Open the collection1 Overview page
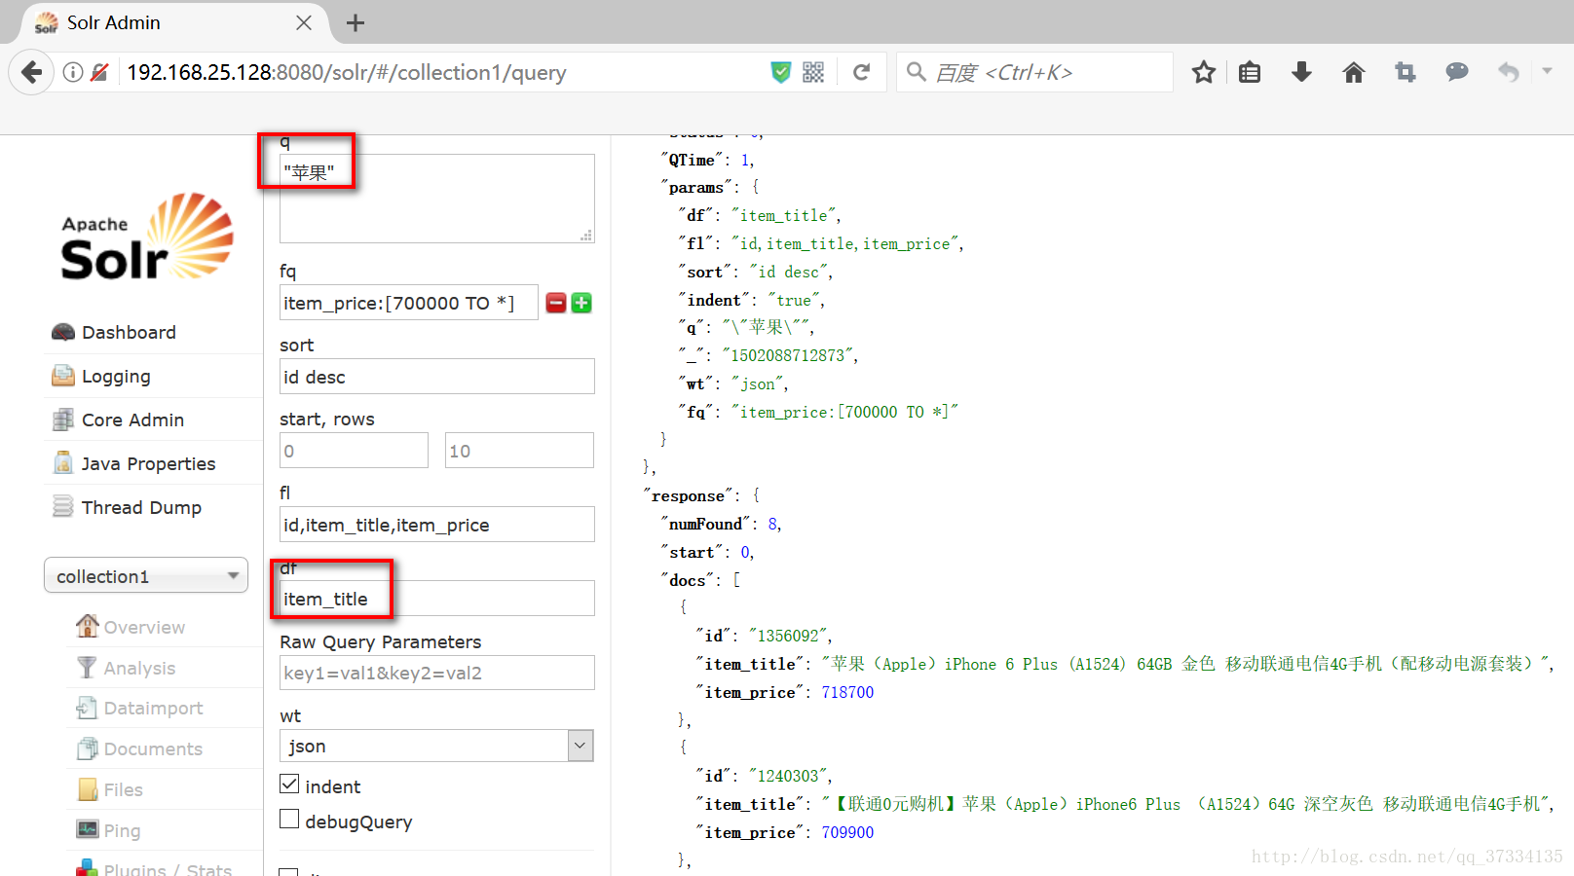Viewport: 1574px width, 876px height. [x=144, y=627]
